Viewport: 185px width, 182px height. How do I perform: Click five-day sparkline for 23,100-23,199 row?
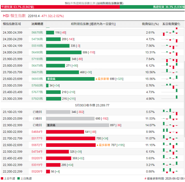click(x=170, y=112)
